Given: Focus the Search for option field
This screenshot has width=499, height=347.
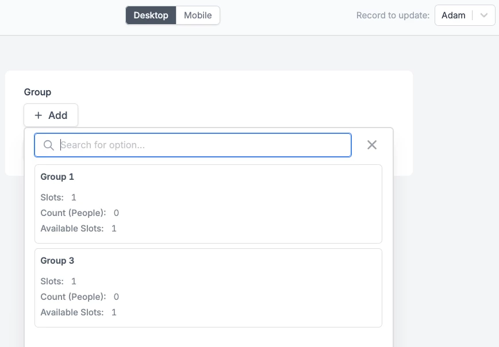Looking at the screenshot, I should tap(193, 145).
